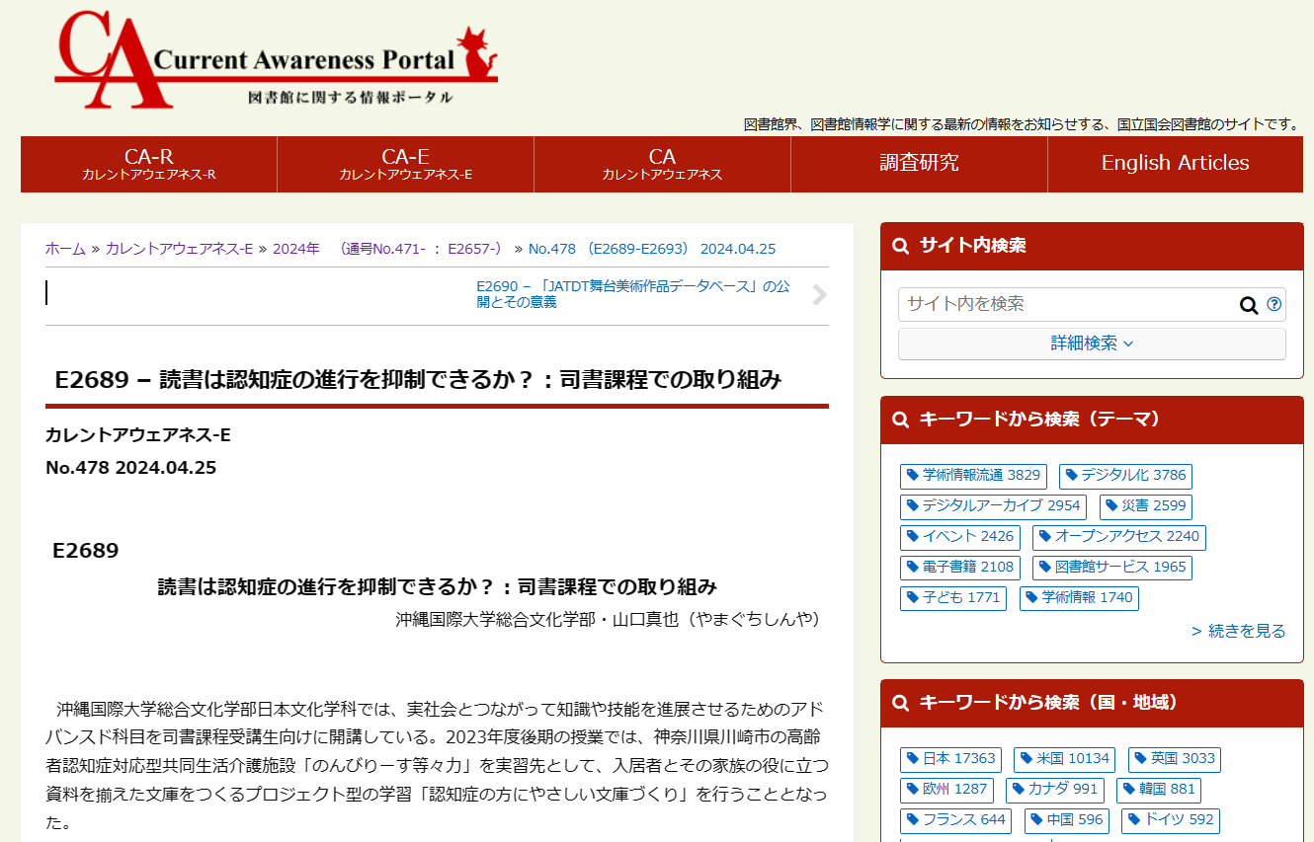1314x842 pixels.
Task: Open the 調査研究 menu tab
Action: [x=919, y=164]
